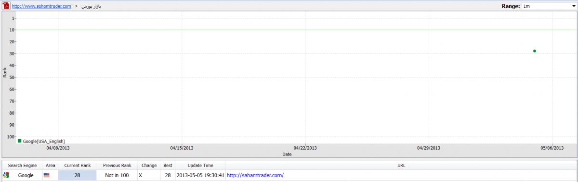Screen dimensions: 578x182
Task: Select the Not in 100 previous rank cell
Action: (117, 175)
